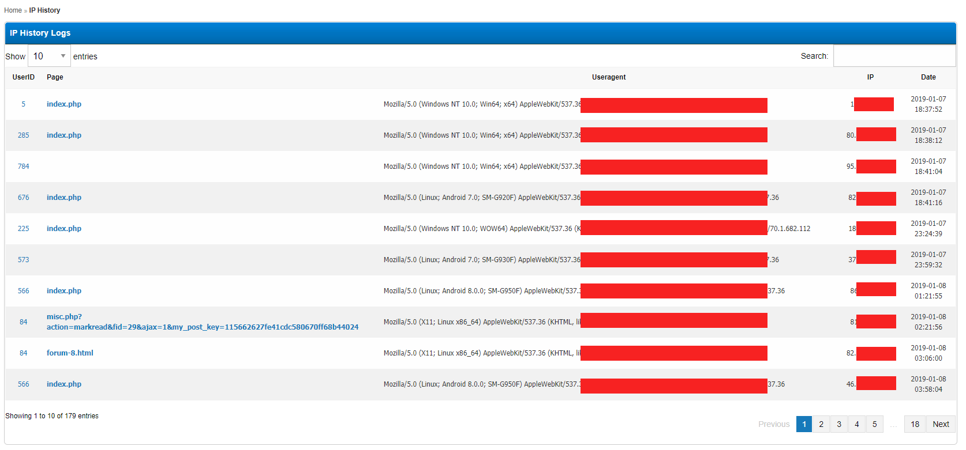Screen dimensions: 966x450
Task: Sort table by Useragent column header
Action: pos(608,77)
